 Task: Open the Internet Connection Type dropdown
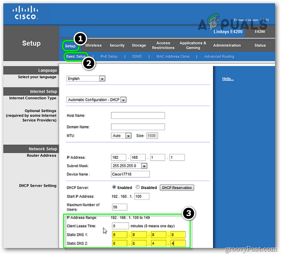click(x=123, y=100)
